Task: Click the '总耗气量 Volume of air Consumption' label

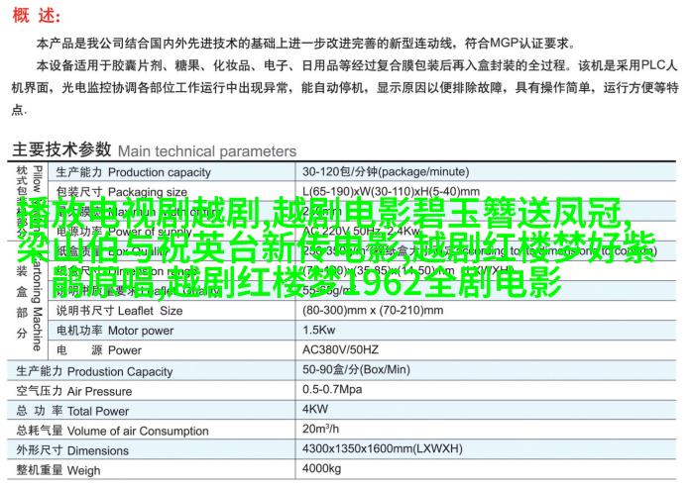Action: point(112,431)
